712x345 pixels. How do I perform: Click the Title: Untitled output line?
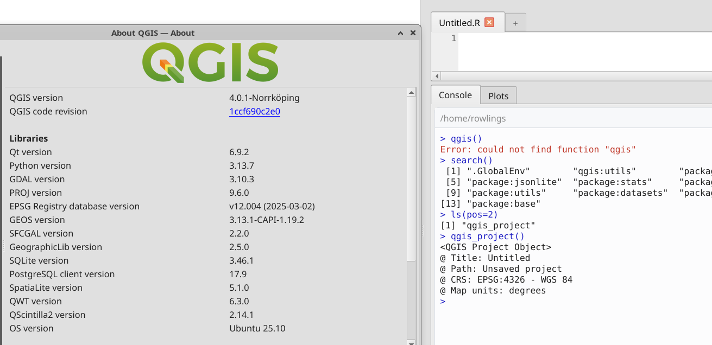(x=485, y=258)
